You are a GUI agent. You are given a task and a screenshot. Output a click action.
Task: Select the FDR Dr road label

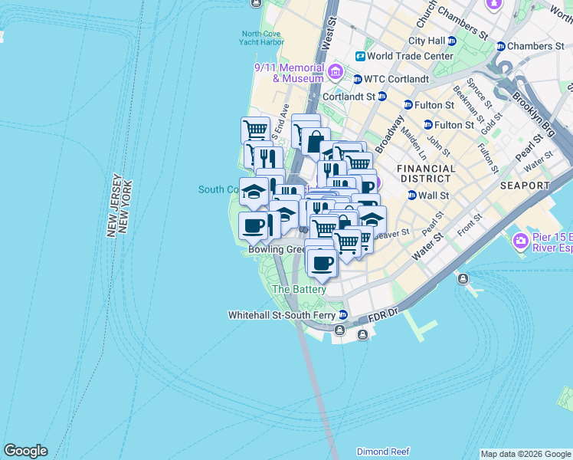click(382, 315)
